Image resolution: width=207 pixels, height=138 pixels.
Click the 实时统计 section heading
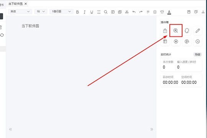(166, 54)
